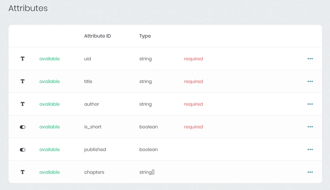Open the options menu for title attribute
330x190 pixels.
tap(310, 82)
